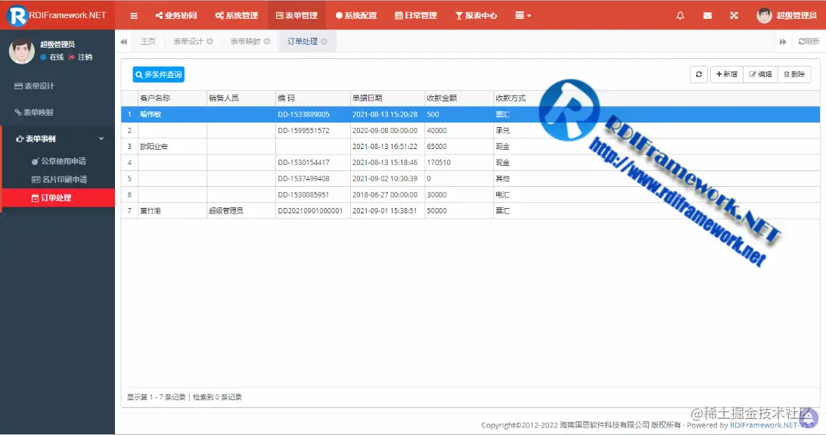Click the 新增 button
This screenshot has width=826, height=435.
[727, 74]
